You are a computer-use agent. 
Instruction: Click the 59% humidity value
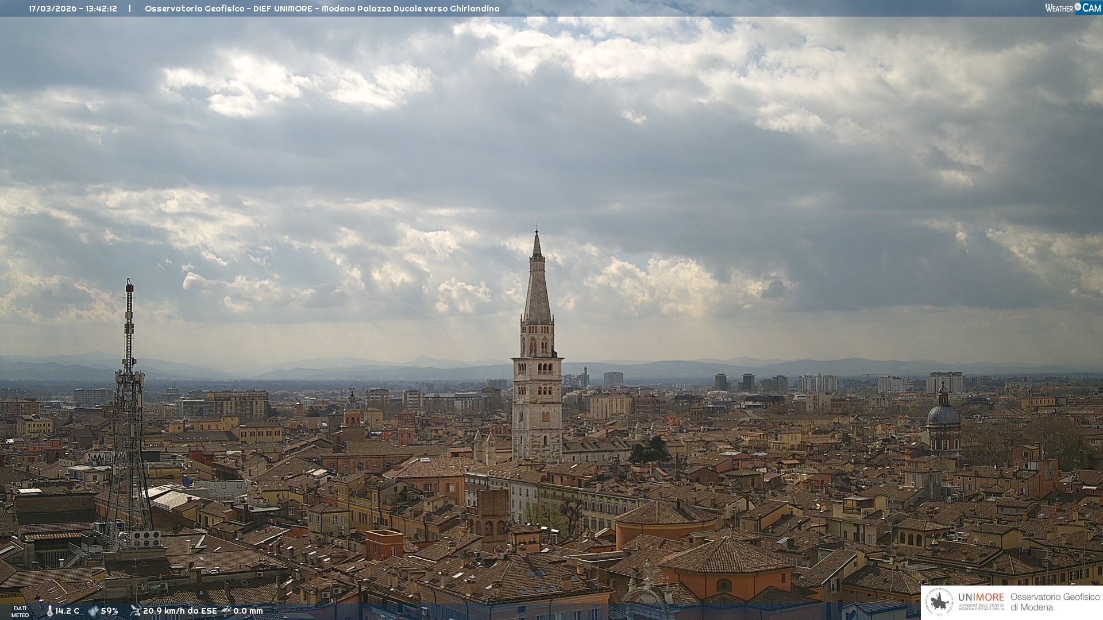coord(109,611)
